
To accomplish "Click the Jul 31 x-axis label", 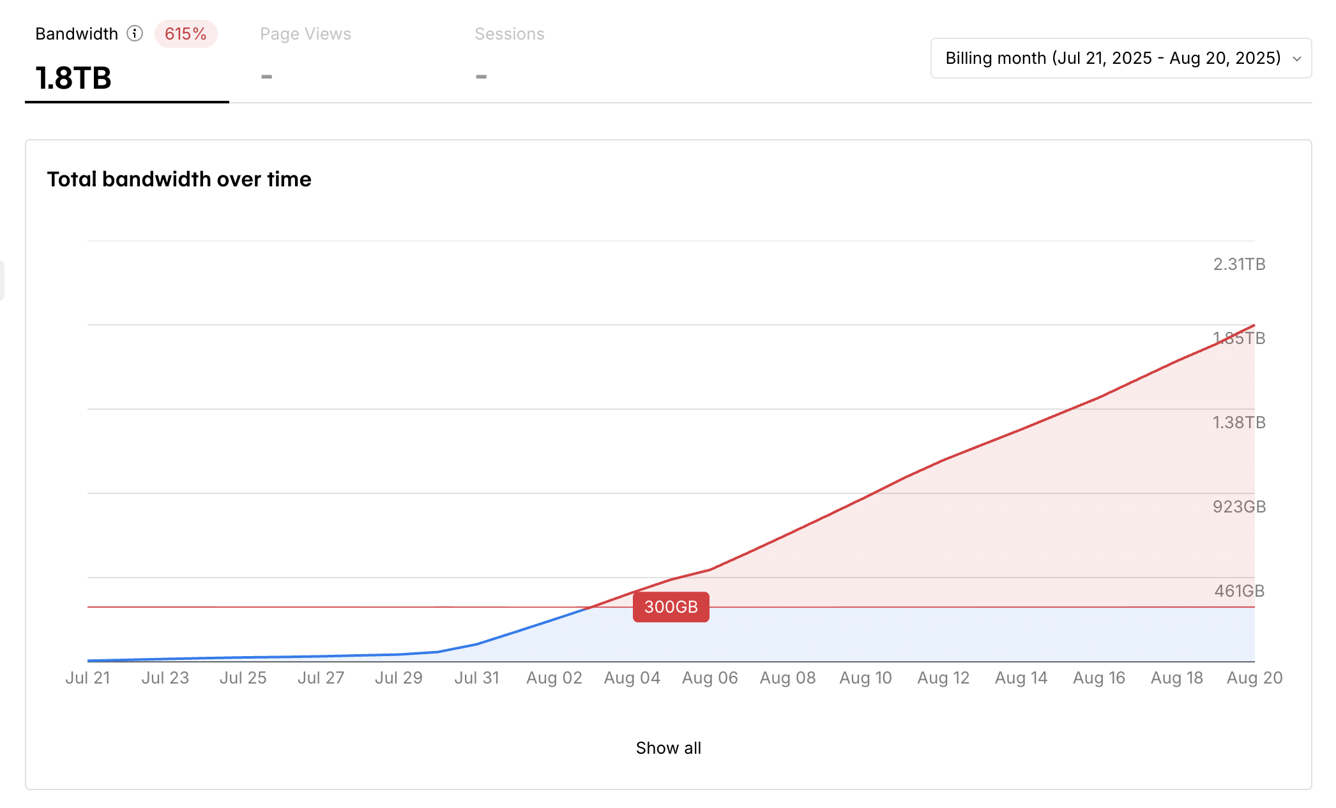I will 476,678.
